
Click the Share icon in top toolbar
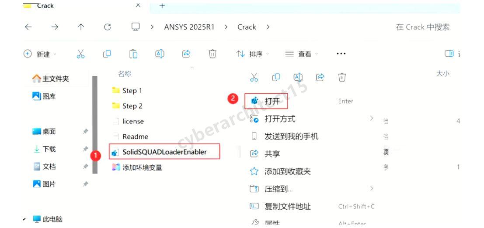coord(186,54)
